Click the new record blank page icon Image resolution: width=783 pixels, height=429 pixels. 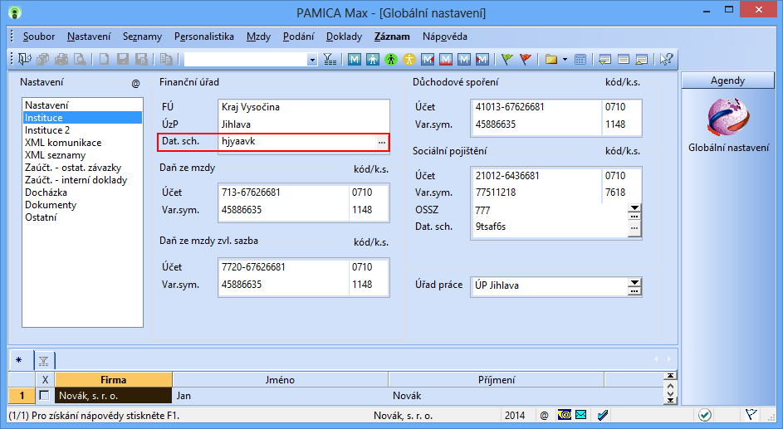click(x=105, y=60)
